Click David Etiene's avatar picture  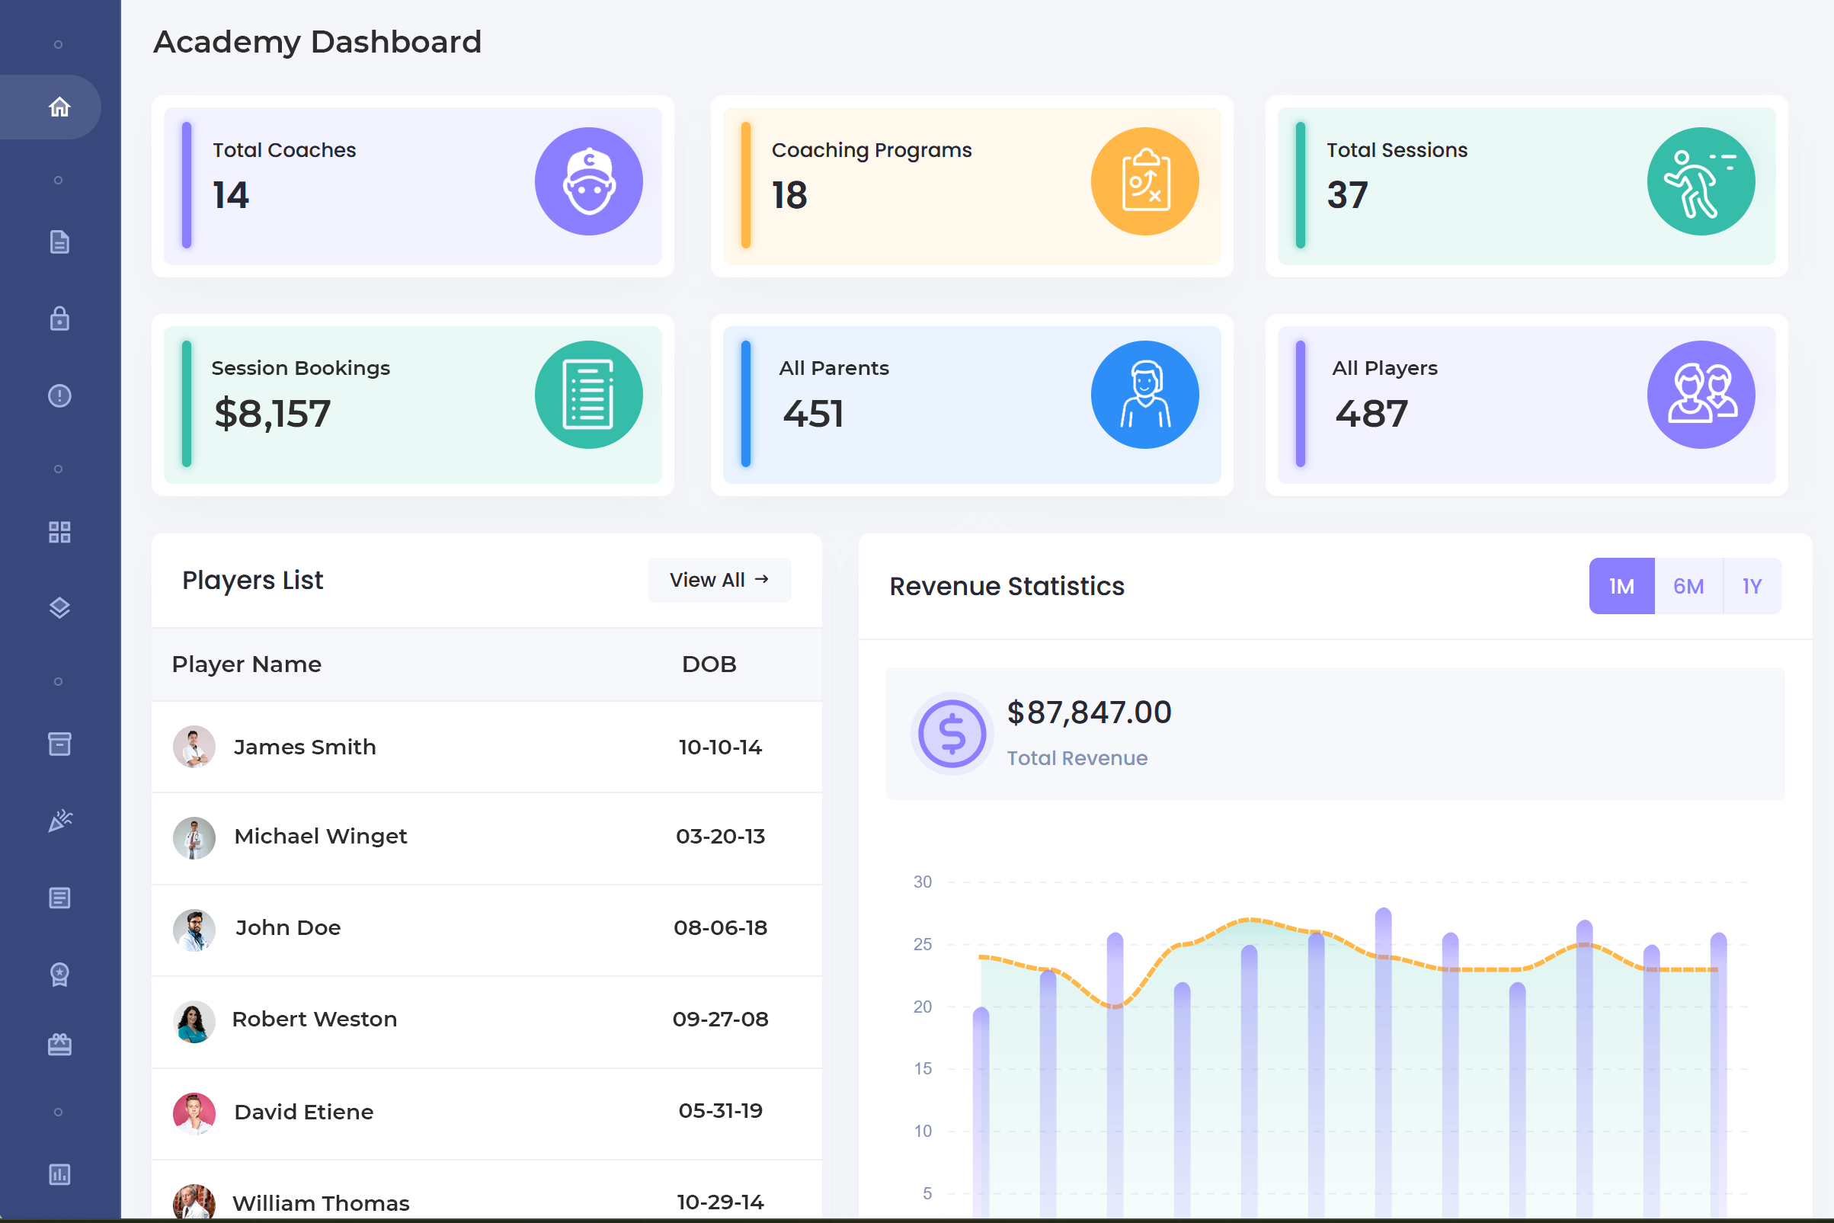pos(194,1113)
